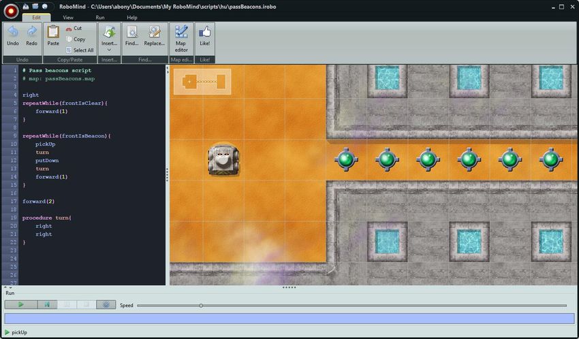Click the blue execution progress bar
Image resolution: width=579 pixels, height=339 pixels.
tap(289, 319)
